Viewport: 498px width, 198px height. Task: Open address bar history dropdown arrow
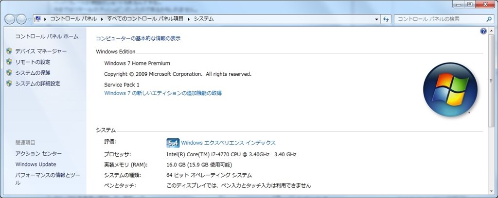coord(377,19)
